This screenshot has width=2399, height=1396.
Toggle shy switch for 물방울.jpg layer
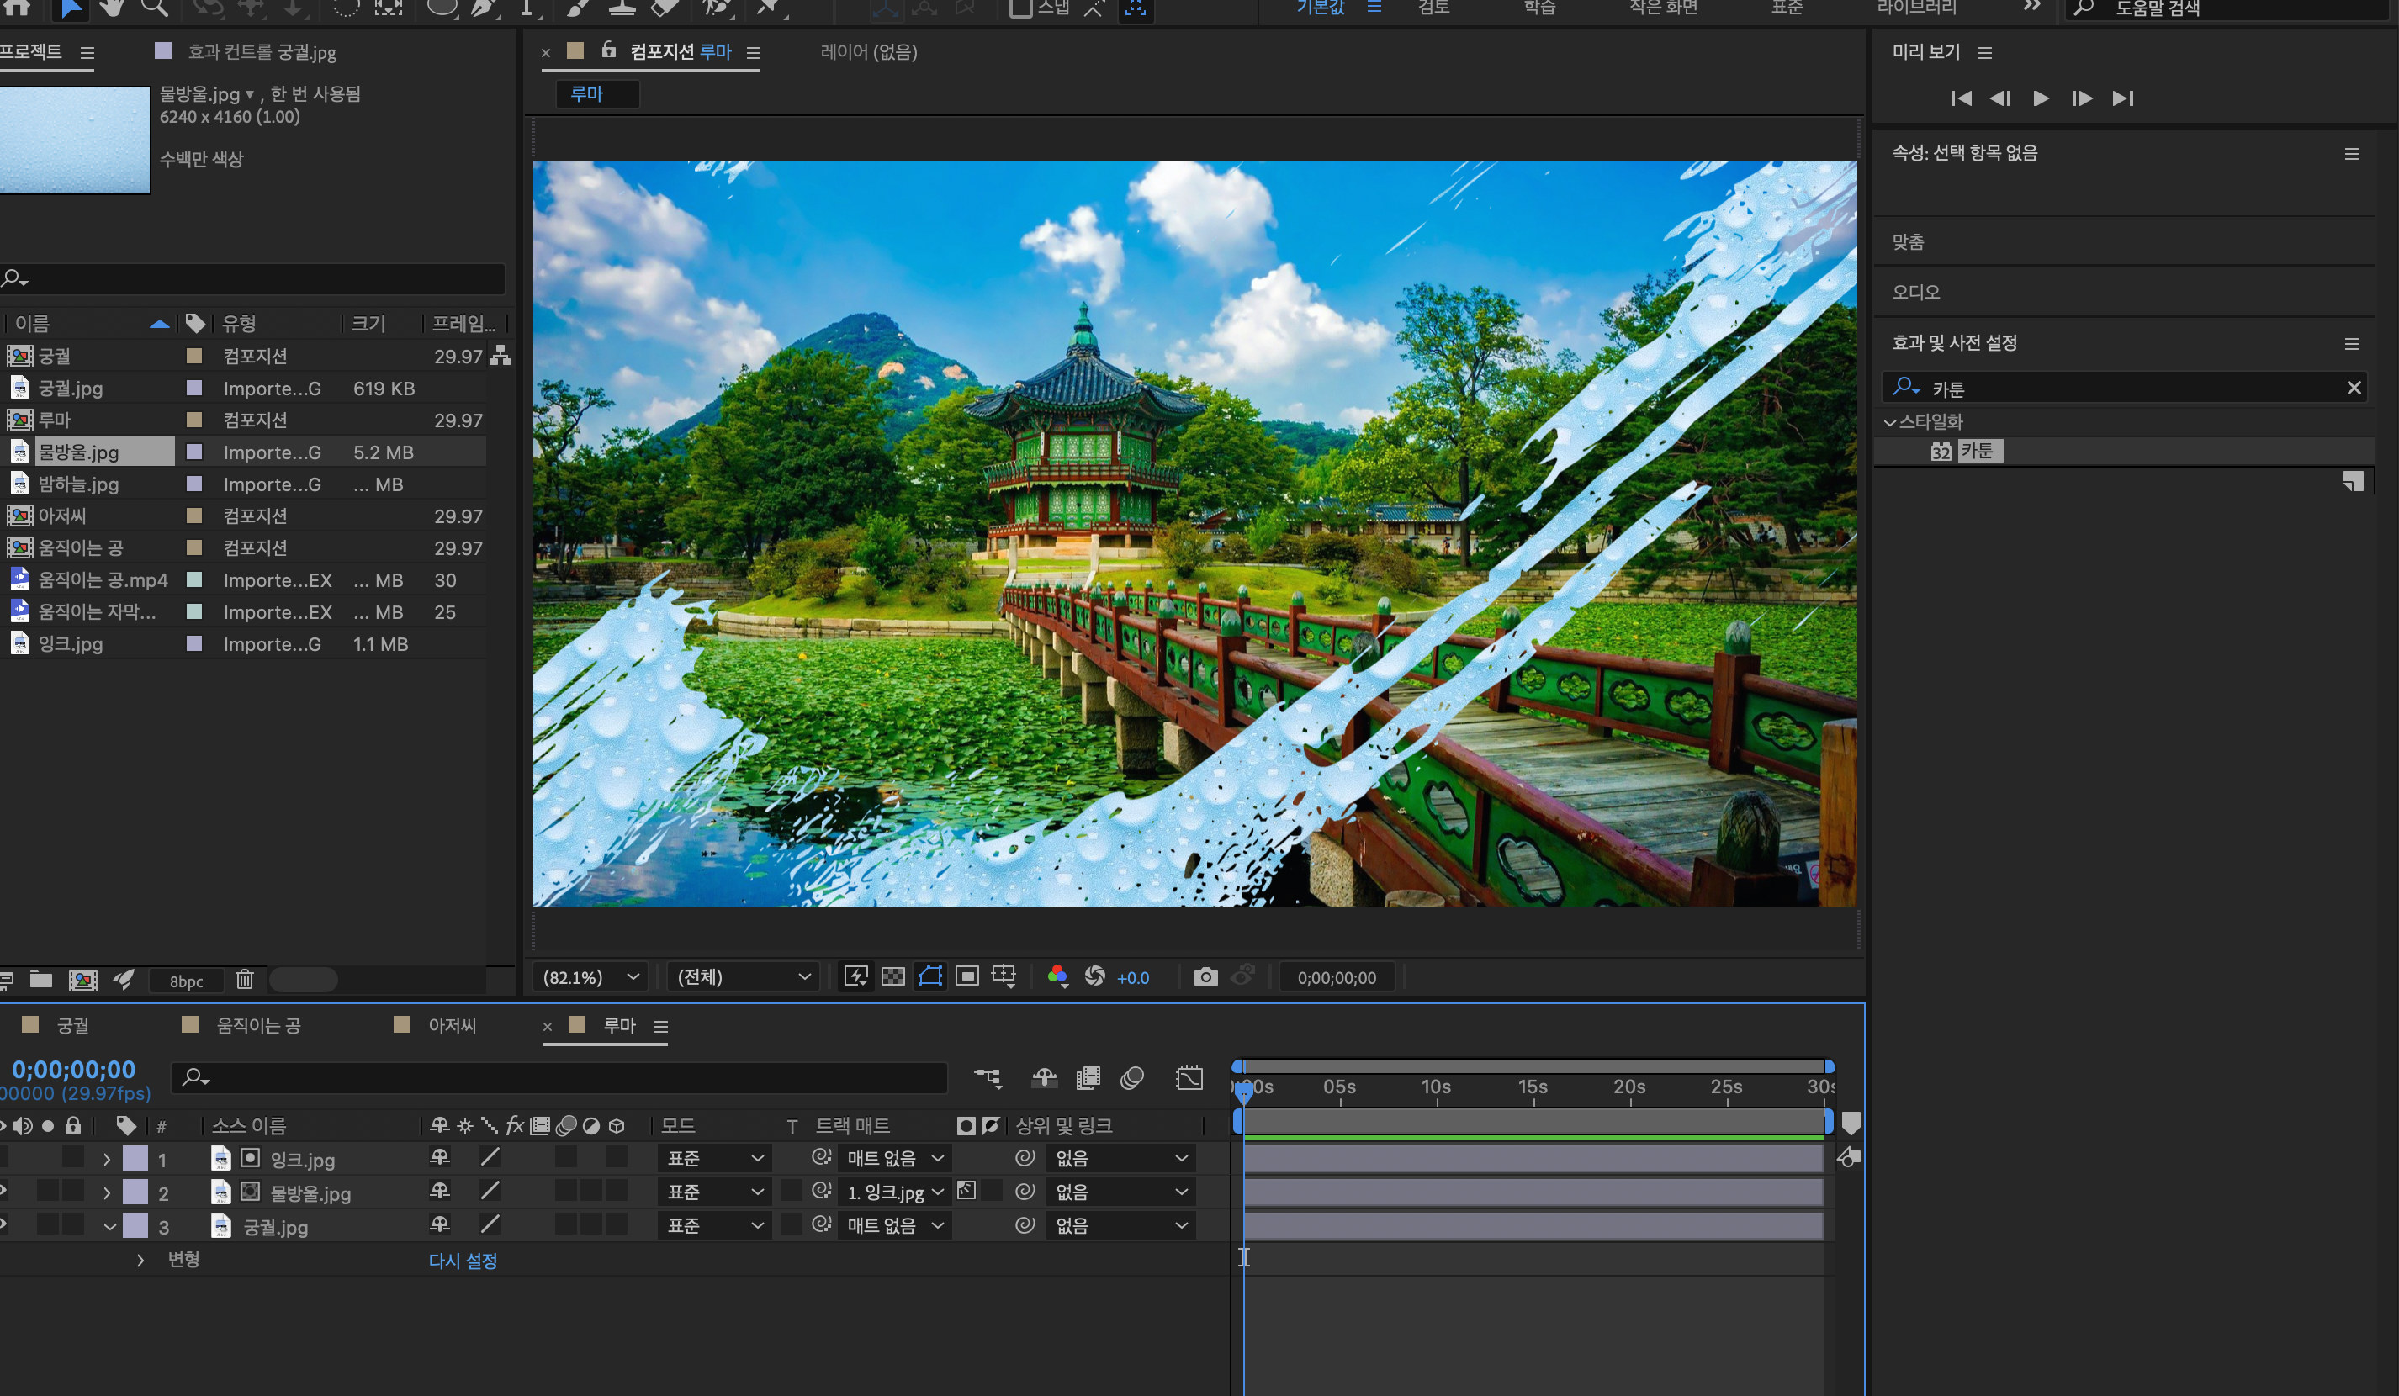pos(439,1192)
